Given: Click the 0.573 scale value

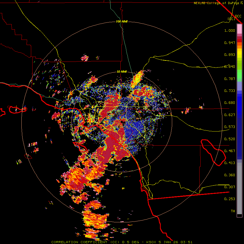Looking at the screenshot, I should point(230,127).
